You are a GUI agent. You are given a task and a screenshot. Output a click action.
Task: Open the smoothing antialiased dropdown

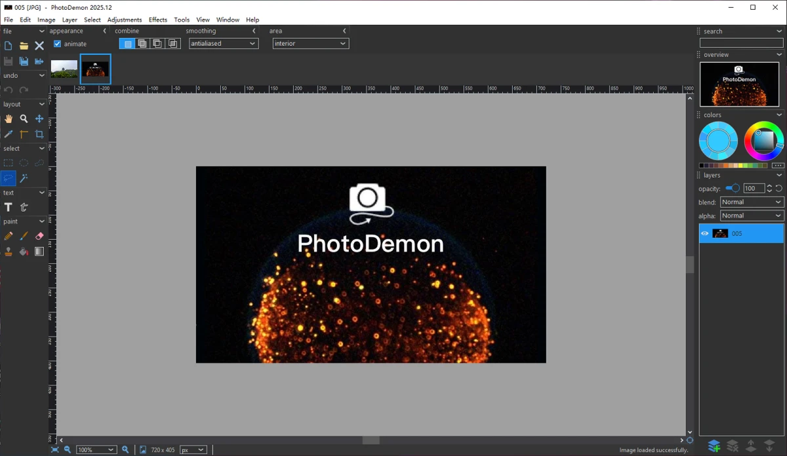pyautogui.click(x=224, y=43)
